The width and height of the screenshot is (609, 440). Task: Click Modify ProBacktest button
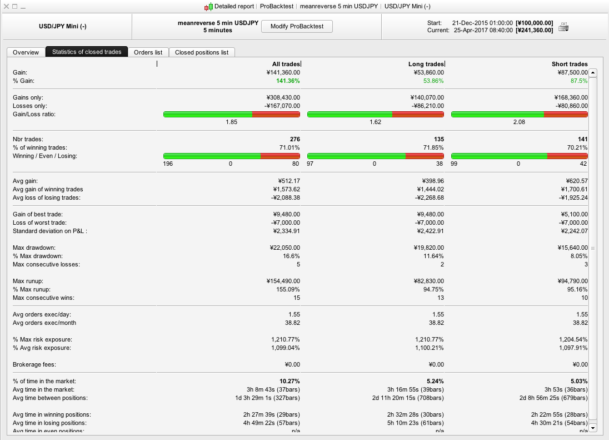point(297,27)
